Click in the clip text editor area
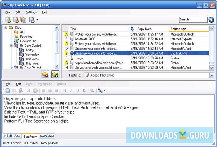Viewport: 217px width, 147px height. click(108, 114)
